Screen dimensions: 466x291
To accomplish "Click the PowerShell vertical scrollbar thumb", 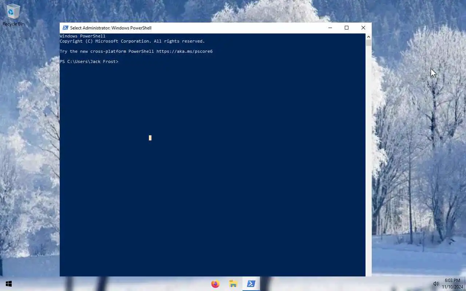I will [368, 43].
